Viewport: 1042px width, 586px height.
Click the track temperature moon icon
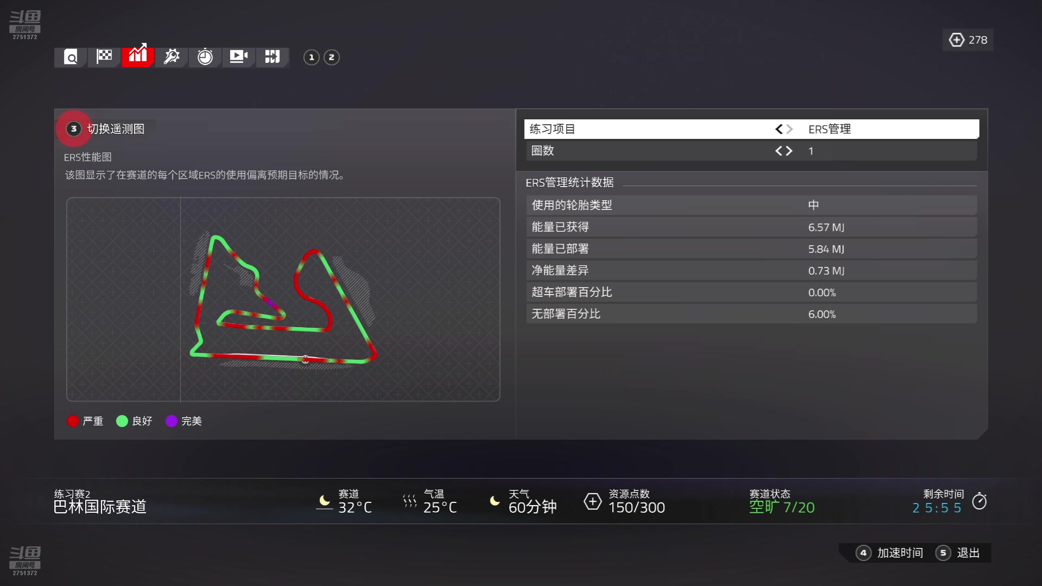(325, 502)
